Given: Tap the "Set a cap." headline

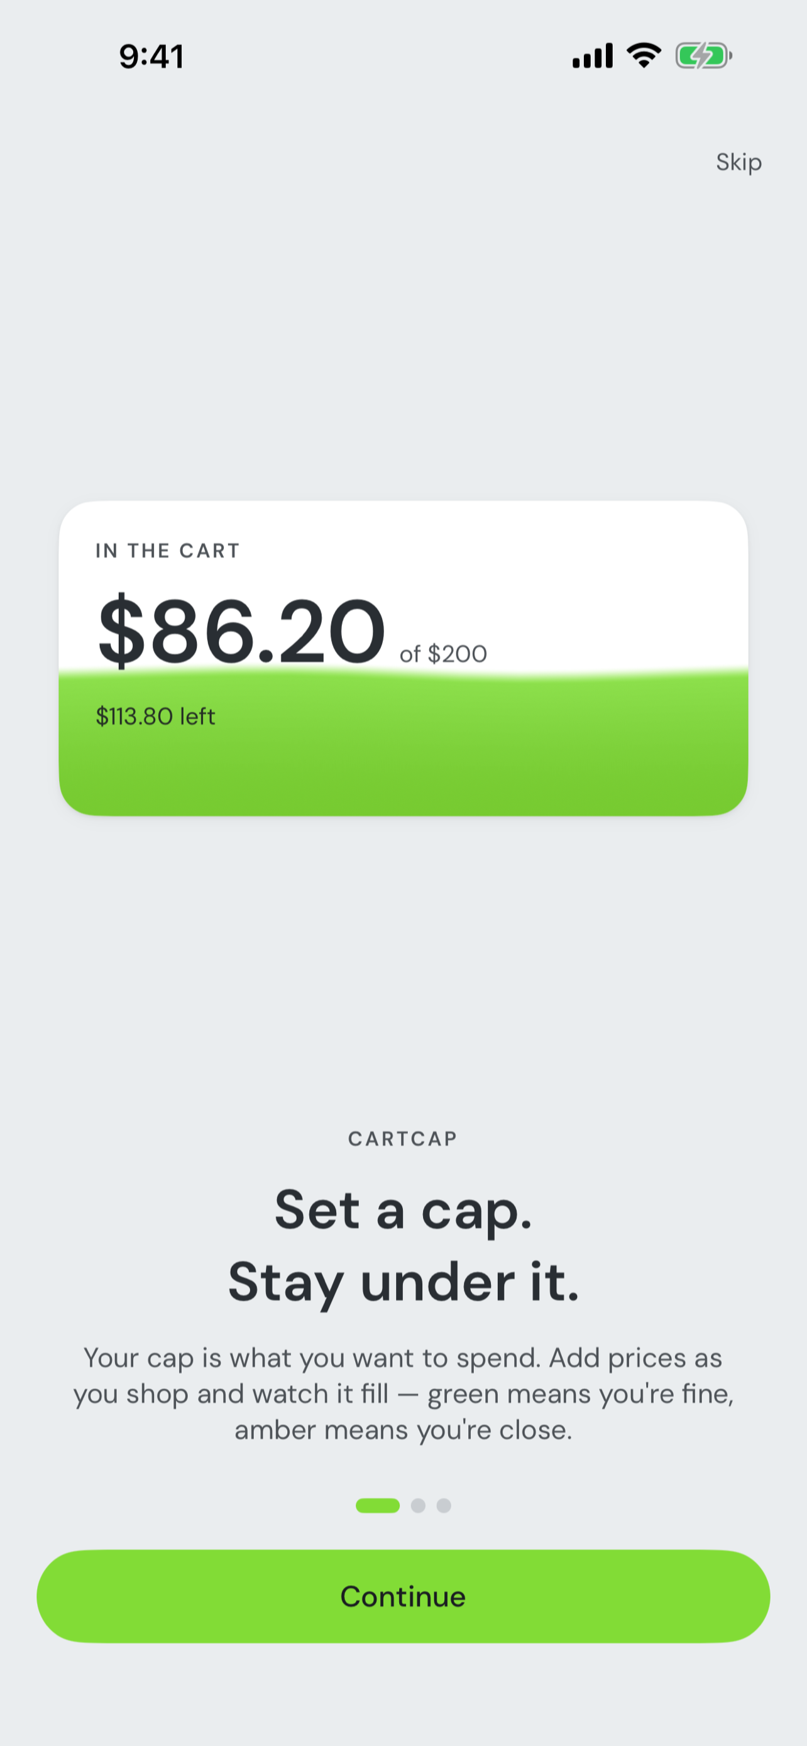Looking at the screenshot, I should 403,1211.
